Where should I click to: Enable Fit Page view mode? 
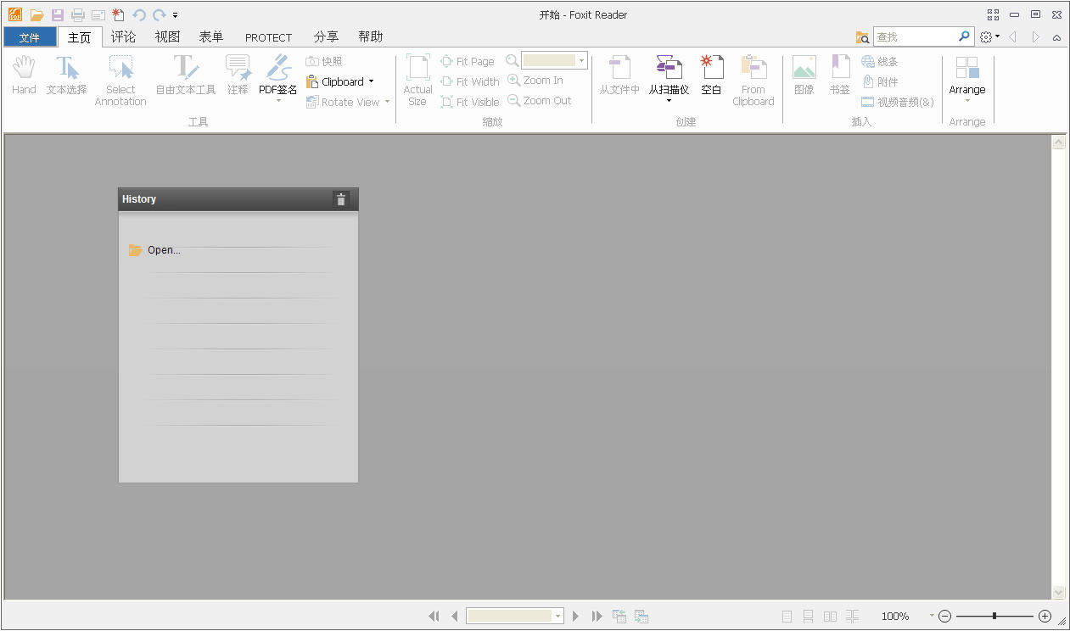pos(468,60)
